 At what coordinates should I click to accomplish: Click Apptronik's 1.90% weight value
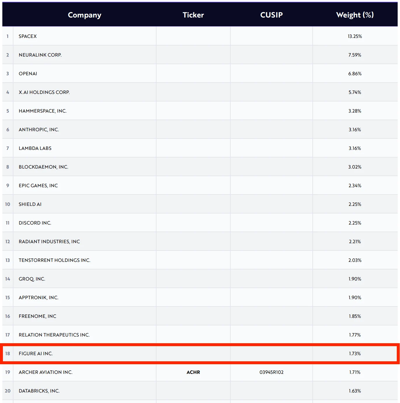(x=355, y=297)
